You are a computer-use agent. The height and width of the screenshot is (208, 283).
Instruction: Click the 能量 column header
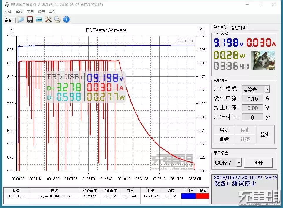click(x=151, y=191)
